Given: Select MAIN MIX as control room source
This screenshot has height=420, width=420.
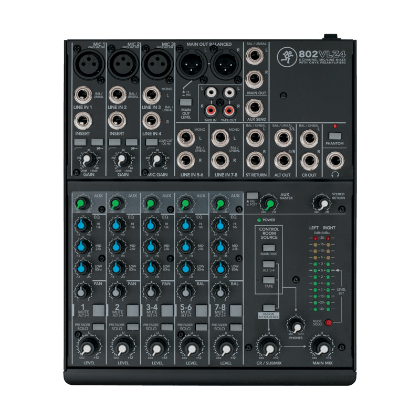Looking at the screenshot, I should click(x=269, y=247).
